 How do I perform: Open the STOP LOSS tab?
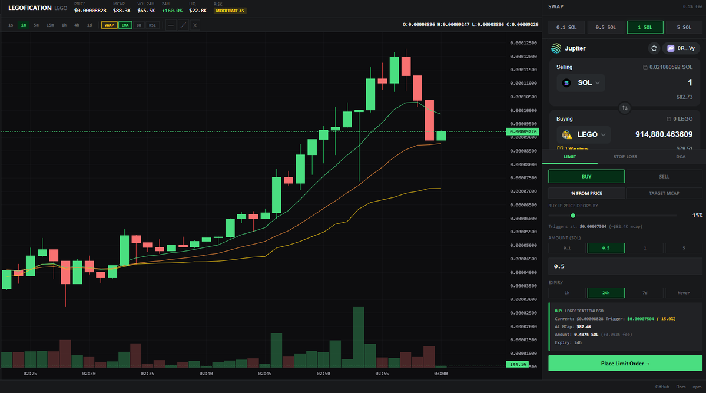click(x=625, y=157)
